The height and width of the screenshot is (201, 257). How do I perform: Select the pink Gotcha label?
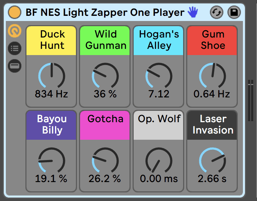(x=105, y=125)
